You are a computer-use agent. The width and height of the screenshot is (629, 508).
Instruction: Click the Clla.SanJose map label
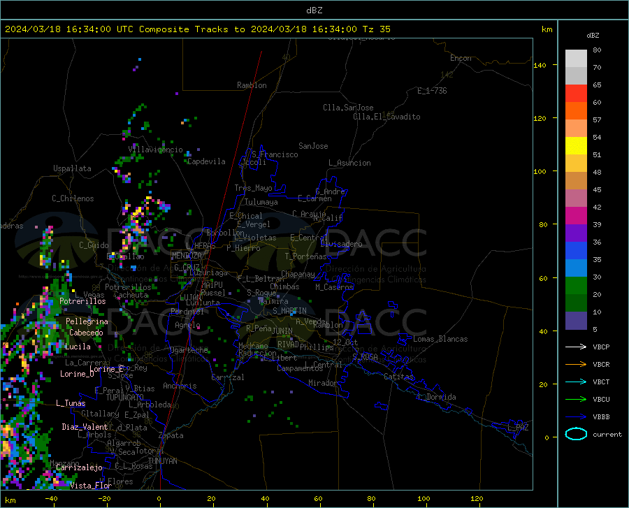coord(348,108)
